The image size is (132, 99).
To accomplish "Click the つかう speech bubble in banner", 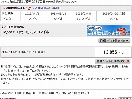I will pyautogui.click(x=98, y=28).
